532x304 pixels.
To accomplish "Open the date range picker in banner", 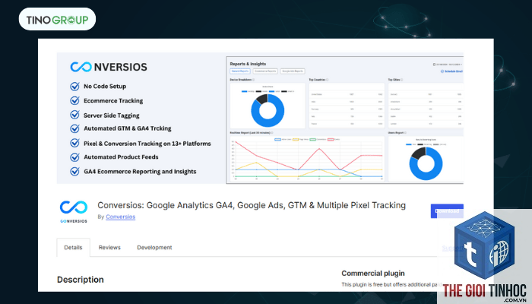I will [448, 64].
